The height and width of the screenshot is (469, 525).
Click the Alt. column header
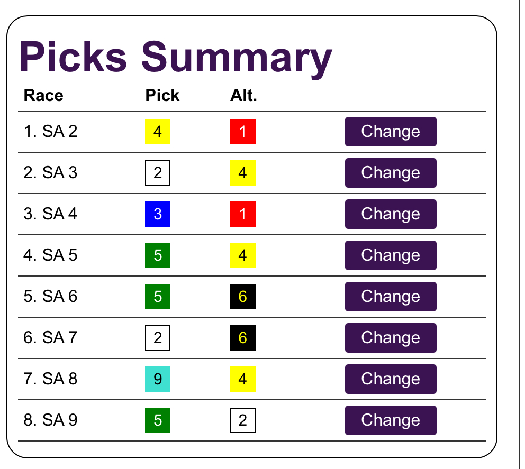243,96
